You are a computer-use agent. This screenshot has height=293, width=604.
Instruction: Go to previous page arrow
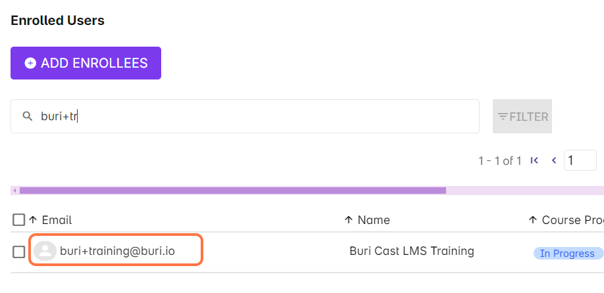click(554, 160)
